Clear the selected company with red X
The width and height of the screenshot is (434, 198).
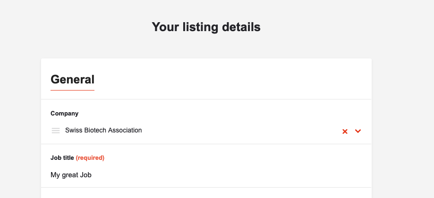click(345, 131)
